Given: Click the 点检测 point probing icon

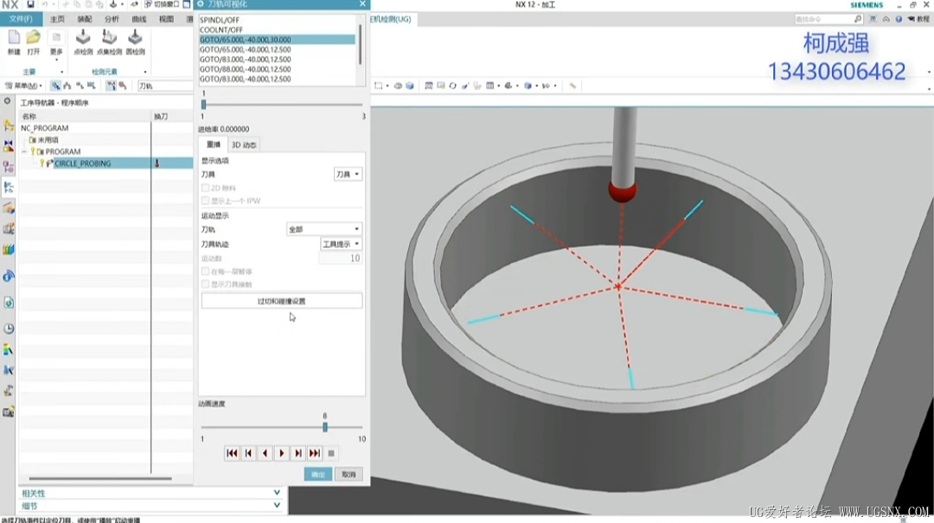Looking at the screenshot, I should click(83, 39).
